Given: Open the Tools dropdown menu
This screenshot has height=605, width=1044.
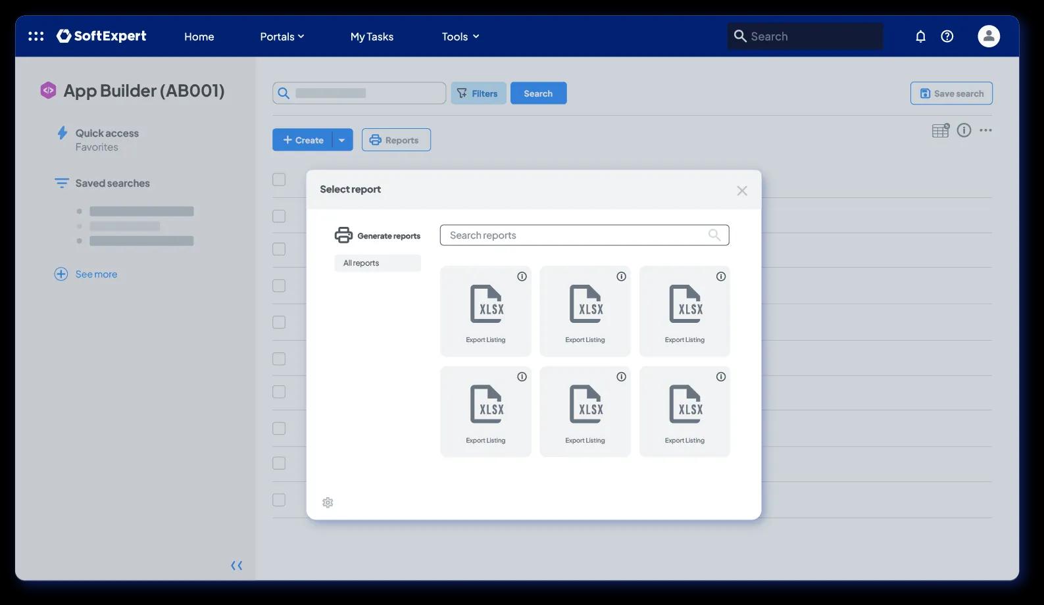Looking at the screenshot, I should pos(460,37).
